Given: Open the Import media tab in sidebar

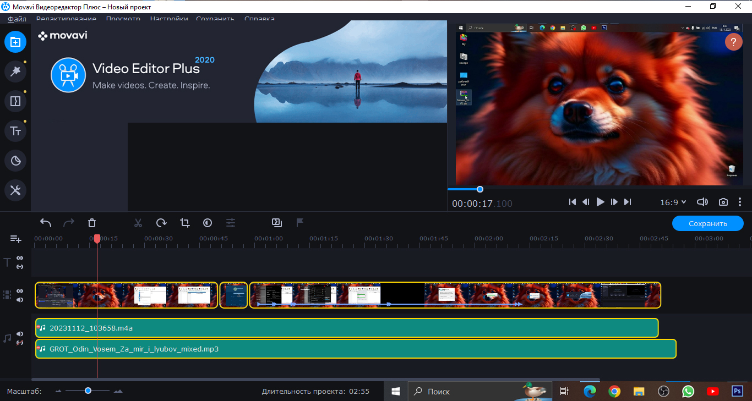Looking at the screenshot, I should 15,42.
